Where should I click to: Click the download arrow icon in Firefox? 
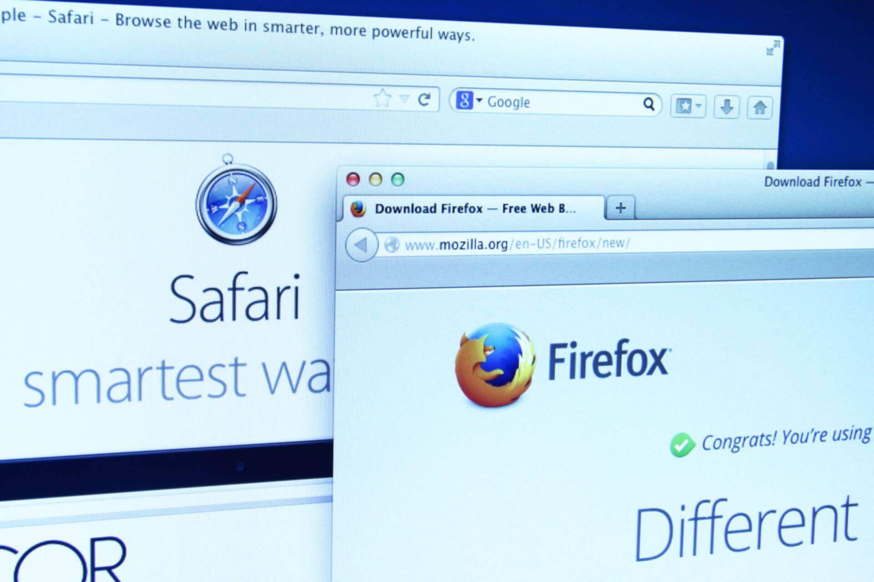[x=728, y=106]
